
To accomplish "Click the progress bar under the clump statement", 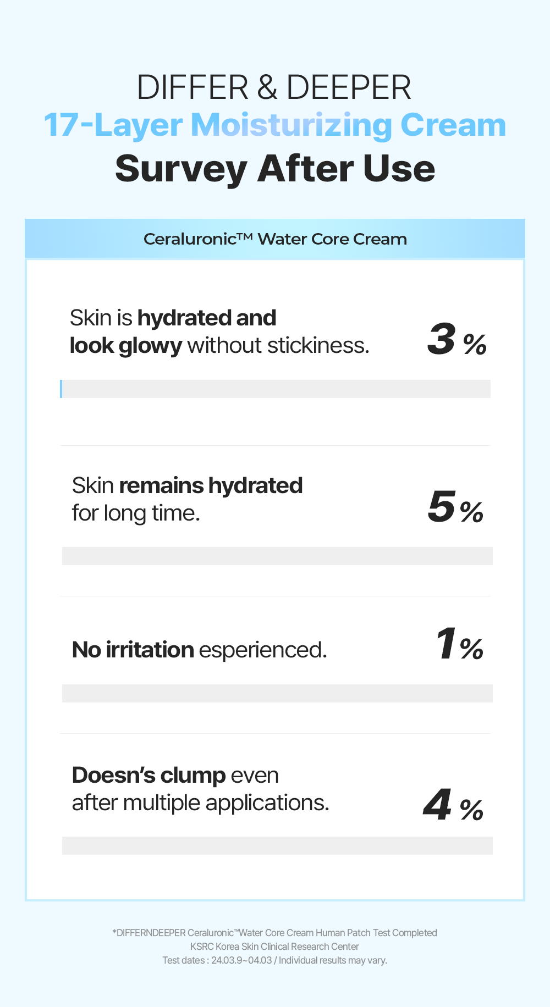I will pyautogui.click(x=277, y=845).
